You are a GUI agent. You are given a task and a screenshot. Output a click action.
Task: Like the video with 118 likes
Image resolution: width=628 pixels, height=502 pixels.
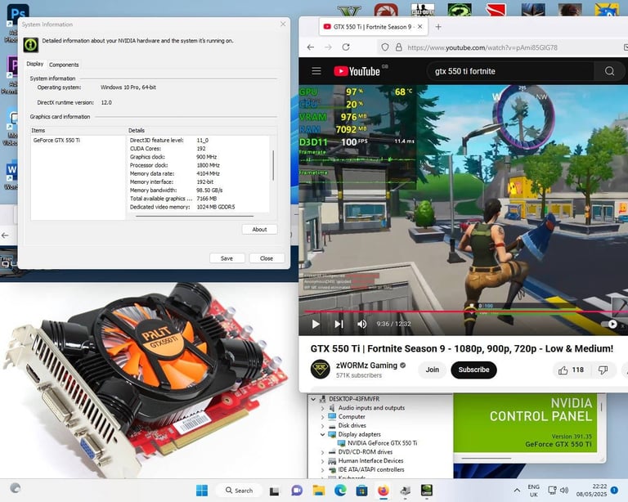571,370
